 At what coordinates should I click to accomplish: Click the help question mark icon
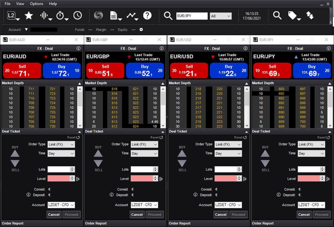[147, 15]
